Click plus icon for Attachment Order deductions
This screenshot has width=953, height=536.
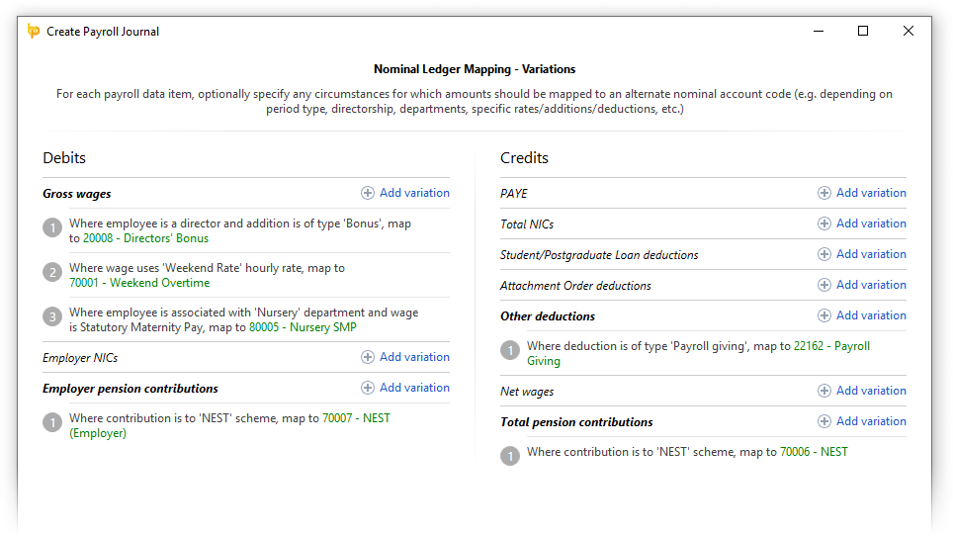[823, 285]
